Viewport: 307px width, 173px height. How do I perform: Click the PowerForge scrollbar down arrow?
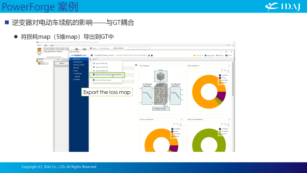pyautogui.click(x=233, y=151)
